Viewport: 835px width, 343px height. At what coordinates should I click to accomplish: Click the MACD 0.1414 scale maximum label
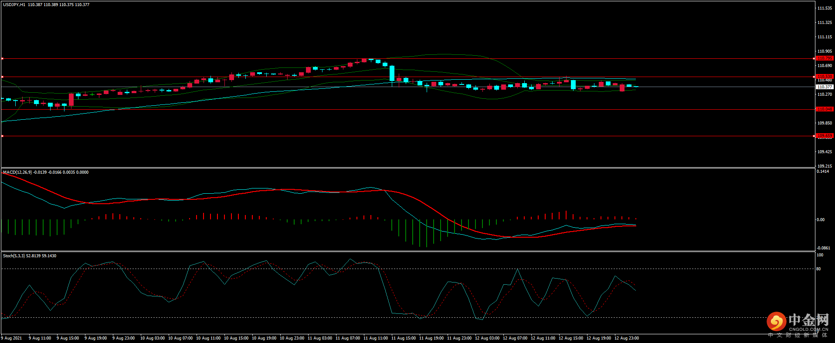pyautogui.click(x=823, y=171)
